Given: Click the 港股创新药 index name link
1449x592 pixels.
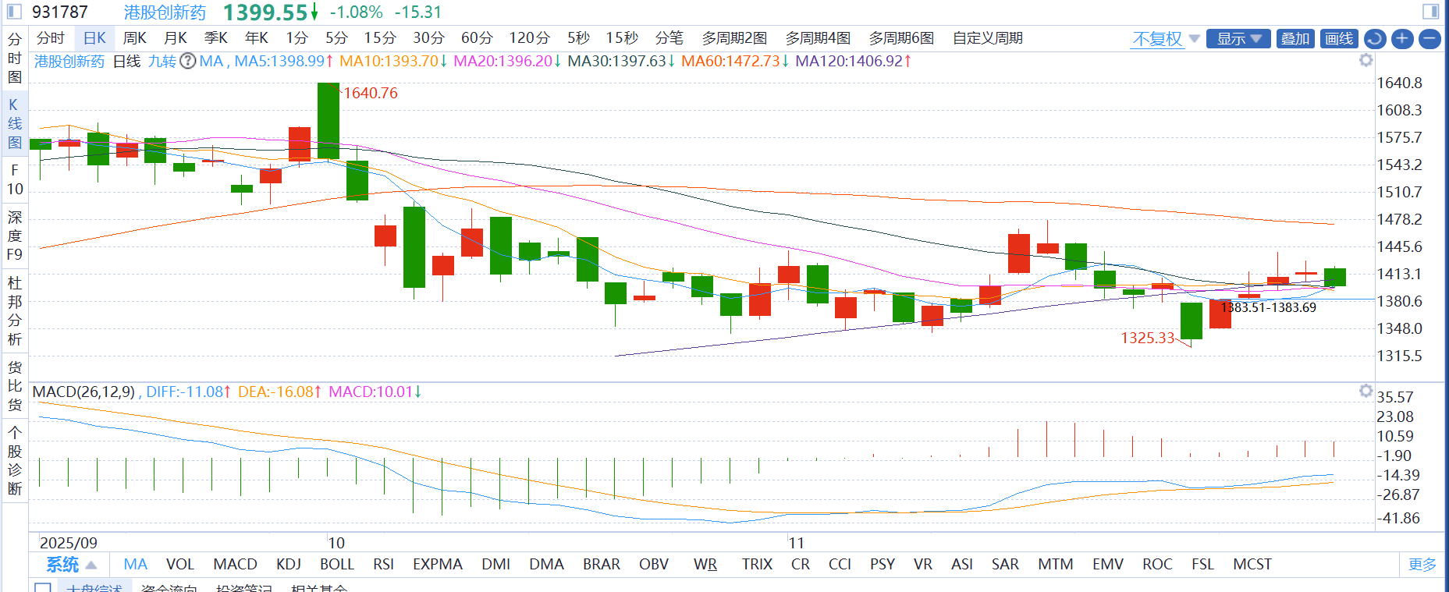Looking at the screenshot, I should point(165,12).
